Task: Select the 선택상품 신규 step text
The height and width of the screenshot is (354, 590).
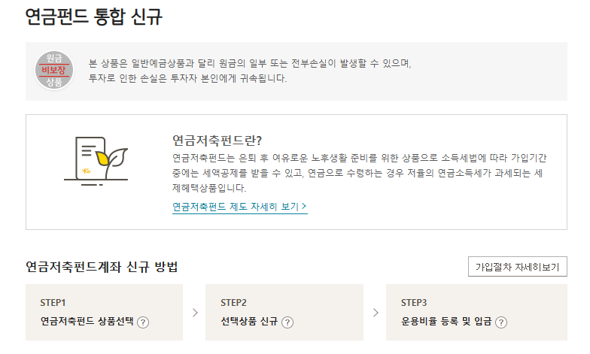Action: [x=249, y=322]
